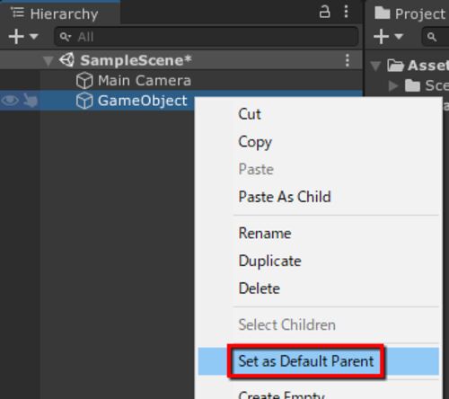Select Duplicate from the context menu
Image resolution: width=449 pixels, height=399 pixels.
(270, 261)
